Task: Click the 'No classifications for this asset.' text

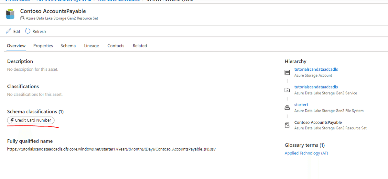Action: coord(35,94)
